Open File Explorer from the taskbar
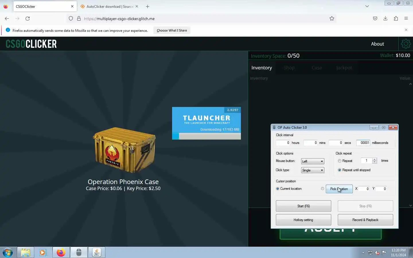The image size is (413, 258). click(x=26, y=253)
